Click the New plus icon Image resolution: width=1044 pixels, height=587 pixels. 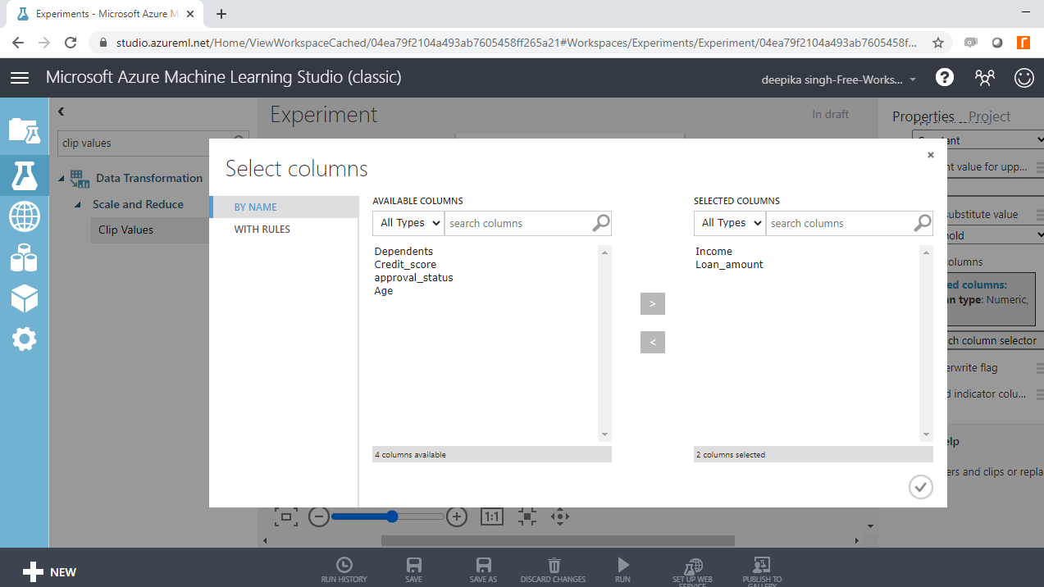(x=33, y=572)
